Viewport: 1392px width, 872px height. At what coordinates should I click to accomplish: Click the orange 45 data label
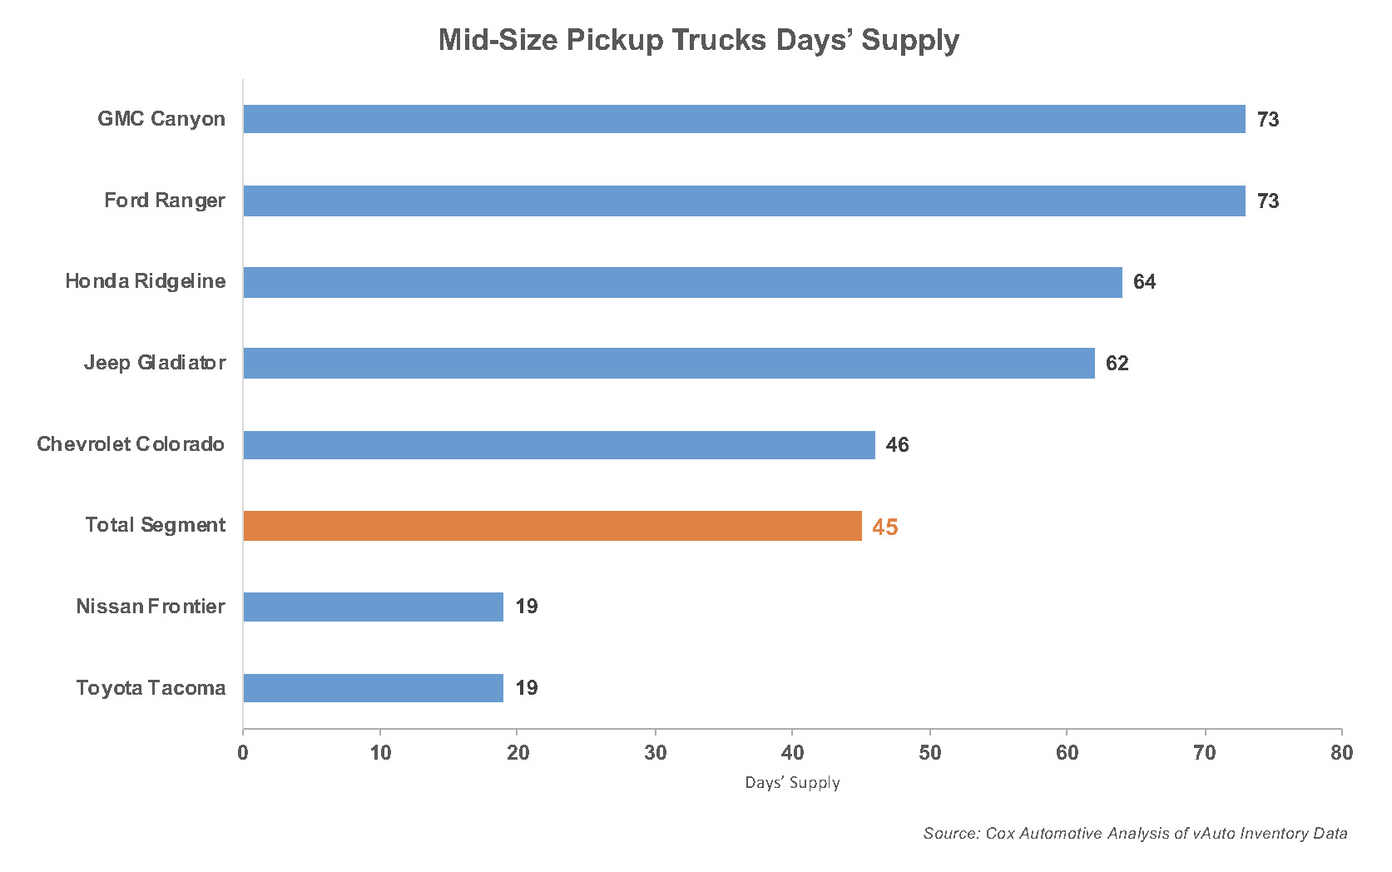pyautogui.click(x=885, y=528)
